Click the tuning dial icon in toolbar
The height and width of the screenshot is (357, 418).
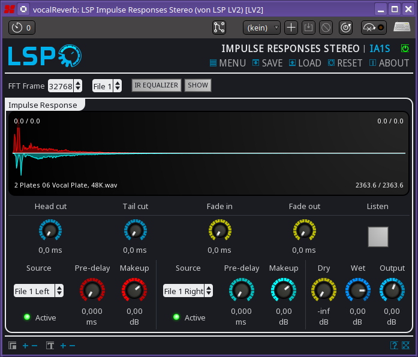[x=346, y=27]
